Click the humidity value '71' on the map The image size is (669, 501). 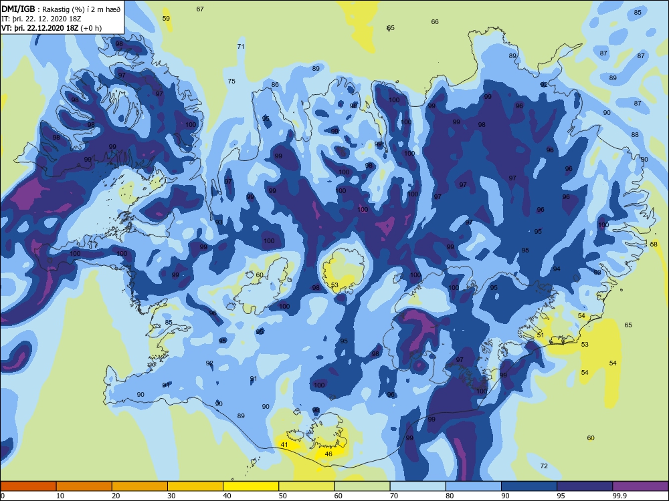click(241, 47)
